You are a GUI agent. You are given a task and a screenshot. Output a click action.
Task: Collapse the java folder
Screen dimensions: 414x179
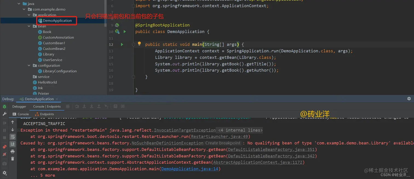(19, 4)
